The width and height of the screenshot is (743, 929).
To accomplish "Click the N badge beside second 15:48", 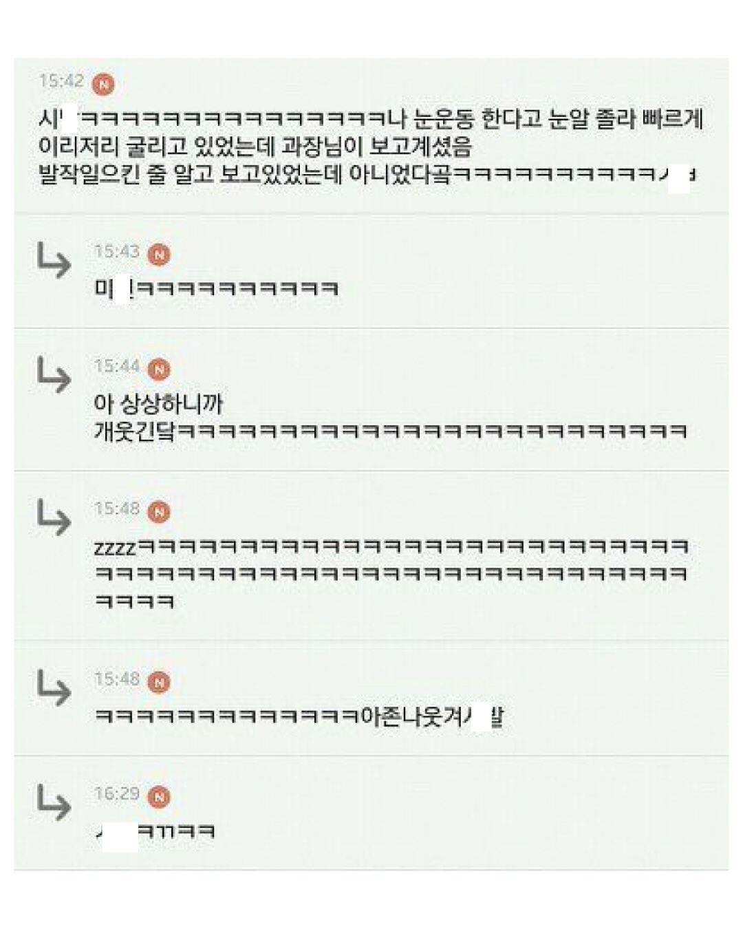I will click(x=159, y=682).
